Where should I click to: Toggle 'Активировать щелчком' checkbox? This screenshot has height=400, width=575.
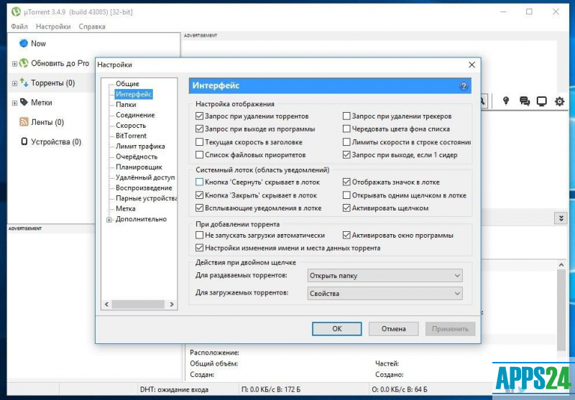coord(346,208)
